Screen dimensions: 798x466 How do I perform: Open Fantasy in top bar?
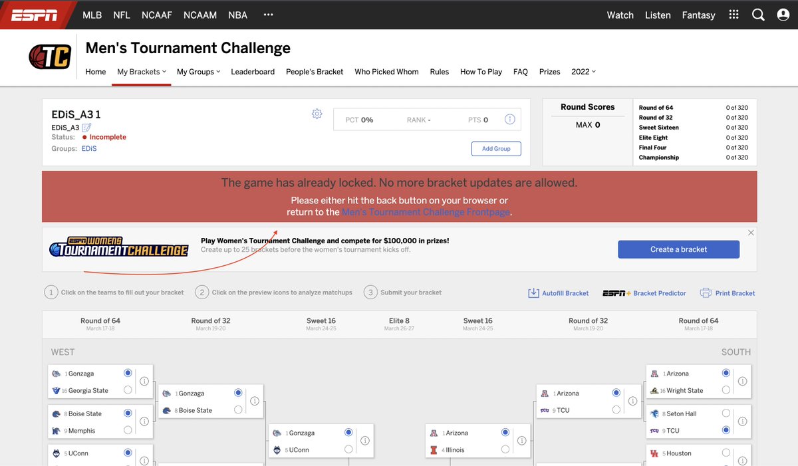pos(698,15)
